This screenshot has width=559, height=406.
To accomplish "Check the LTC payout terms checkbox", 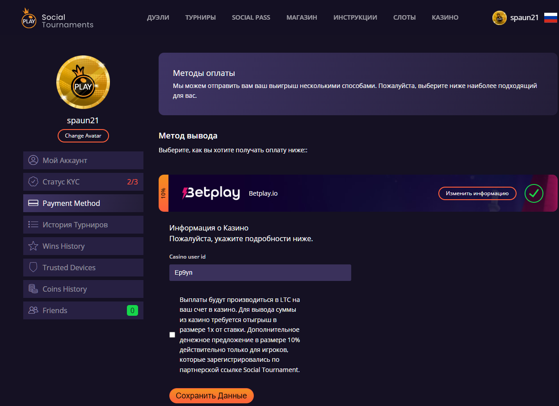I will point(172,335).
